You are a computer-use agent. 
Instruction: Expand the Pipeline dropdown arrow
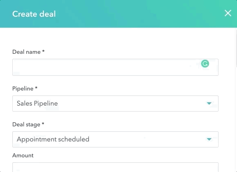pyautogui.click(x=209, y=104)
